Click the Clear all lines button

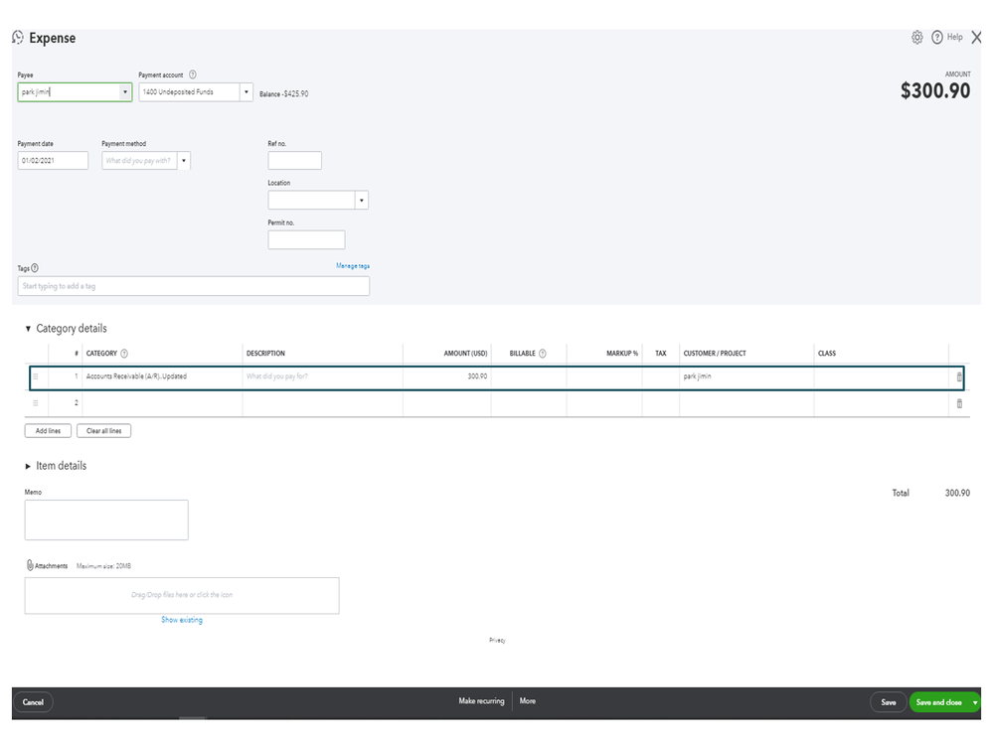point(103,431)
